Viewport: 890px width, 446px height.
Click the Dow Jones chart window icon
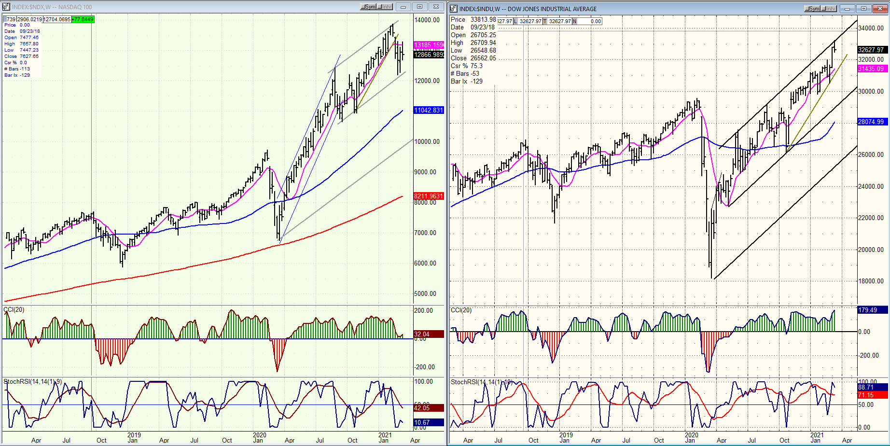coord(454,9)
